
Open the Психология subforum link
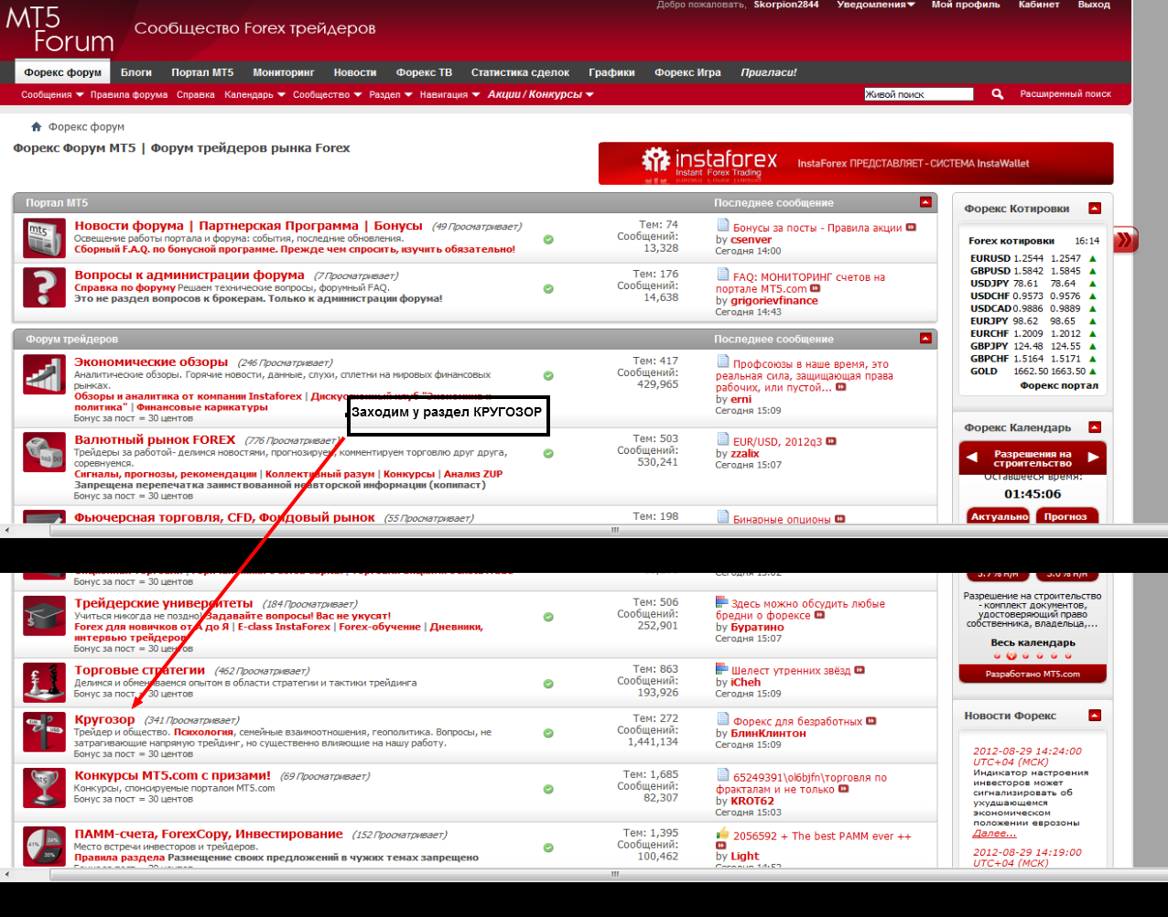click(x=203, y=732)
